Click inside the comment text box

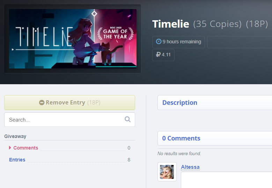[x=226, y=180]
